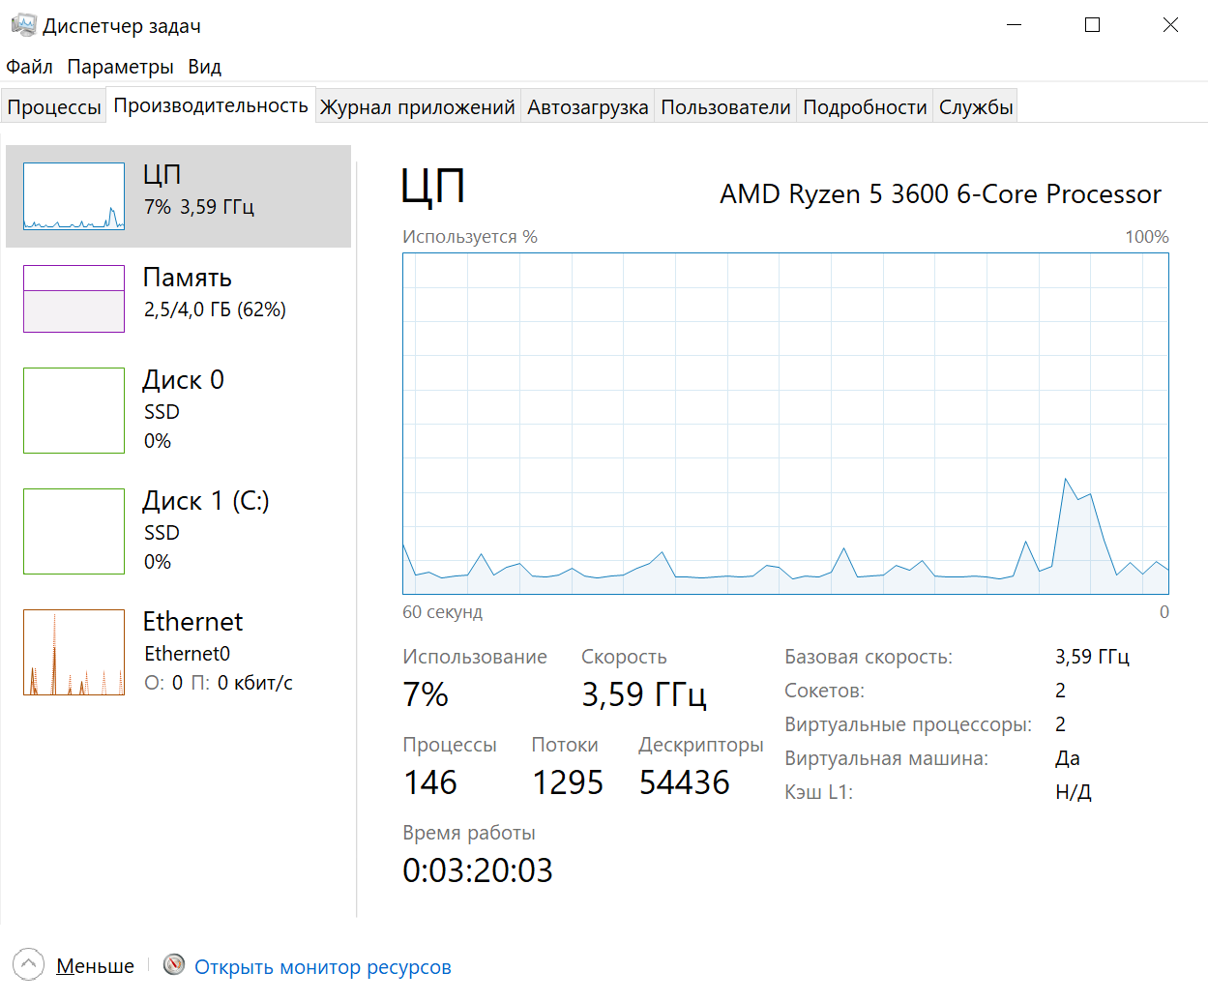Click the 'Меньше' fewer details button
Image resolution: width=1208 pixels, height=1002 pixels.
(95, 966)
